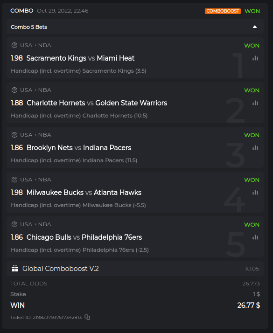
Task: Open stats icon for Bulls vs 76ers
Action: tap(255, 237)
